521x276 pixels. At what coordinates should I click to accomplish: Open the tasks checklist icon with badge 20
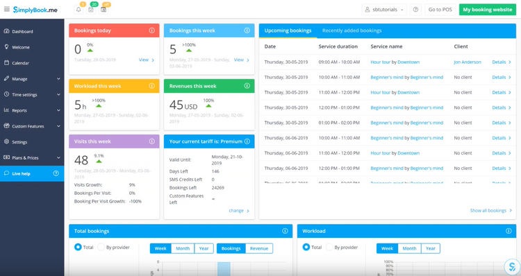pyautogui.click(x=91, y=10)
